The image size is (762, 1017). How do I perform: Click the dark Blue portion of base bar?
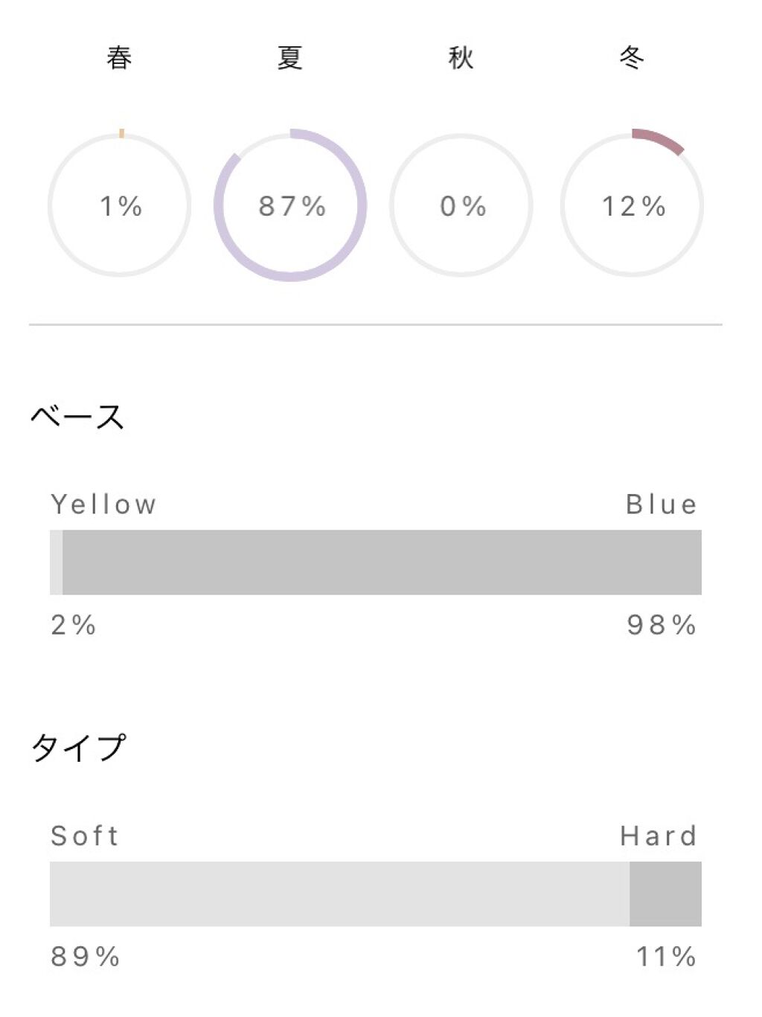(382, 562)
